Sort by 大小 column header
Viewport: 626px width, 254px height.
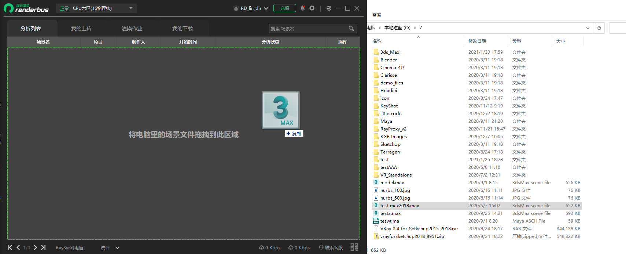[561, 41]
